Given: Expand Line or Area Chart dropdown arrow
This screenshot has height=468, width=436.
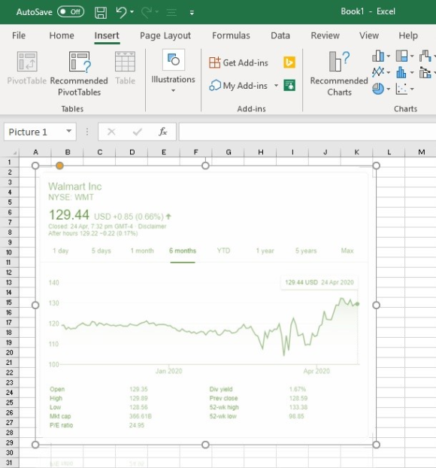Looking at the screenshot, I should (389, 72).
